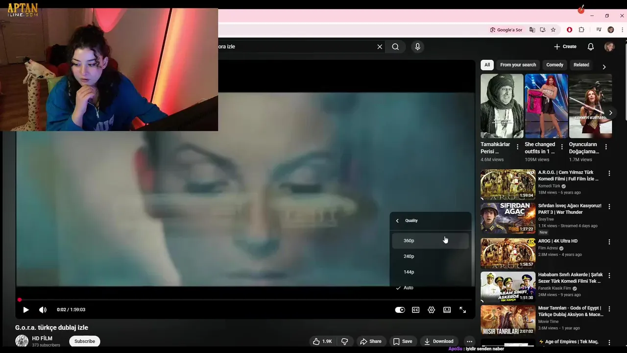Image resolution: width=627 pixels, height=353 pixels.
Task: Turn on closed captions CC button
Action: [x=416, y=310]
